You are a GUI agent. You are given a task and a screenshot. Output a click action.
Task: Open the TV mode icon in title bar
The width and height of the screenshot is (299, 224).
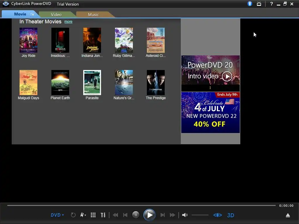coord(259,4)
